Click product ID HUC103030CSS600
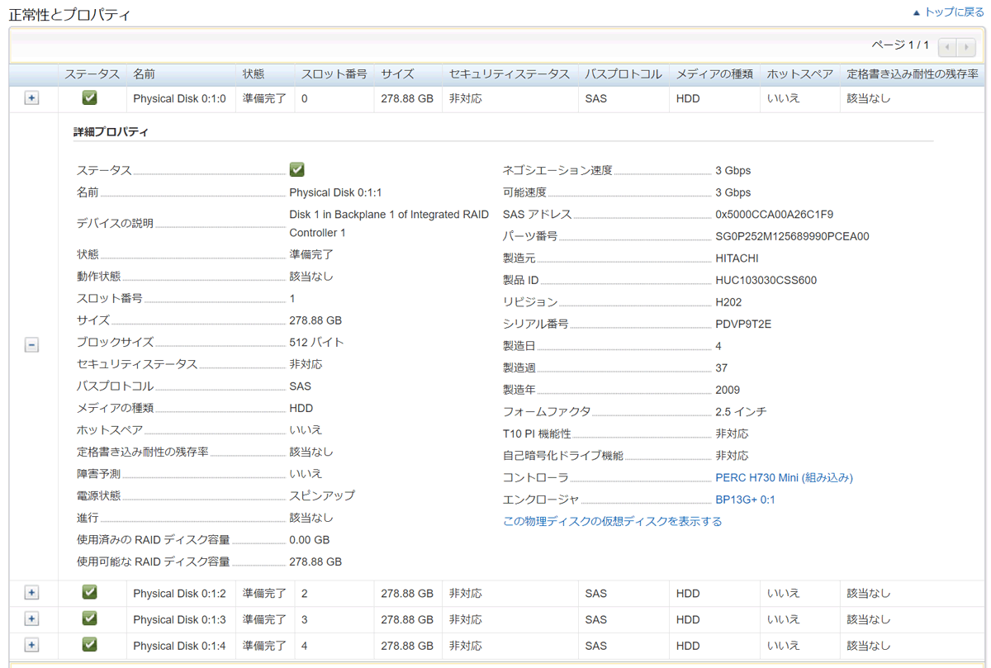Image resolution: width=991 pixels, height=668 pixels. 766,280
